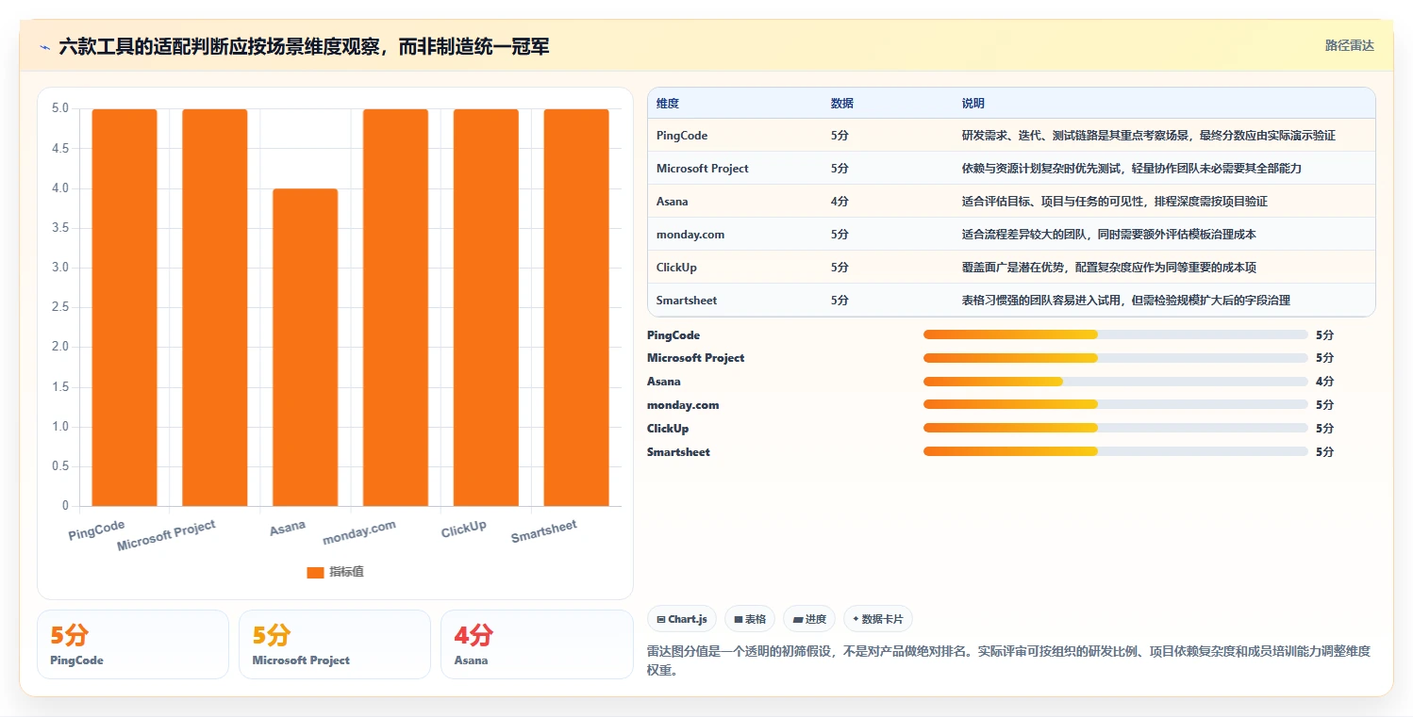
Task: Toggle the 指标值 legend color box
Action: point(315,572)
